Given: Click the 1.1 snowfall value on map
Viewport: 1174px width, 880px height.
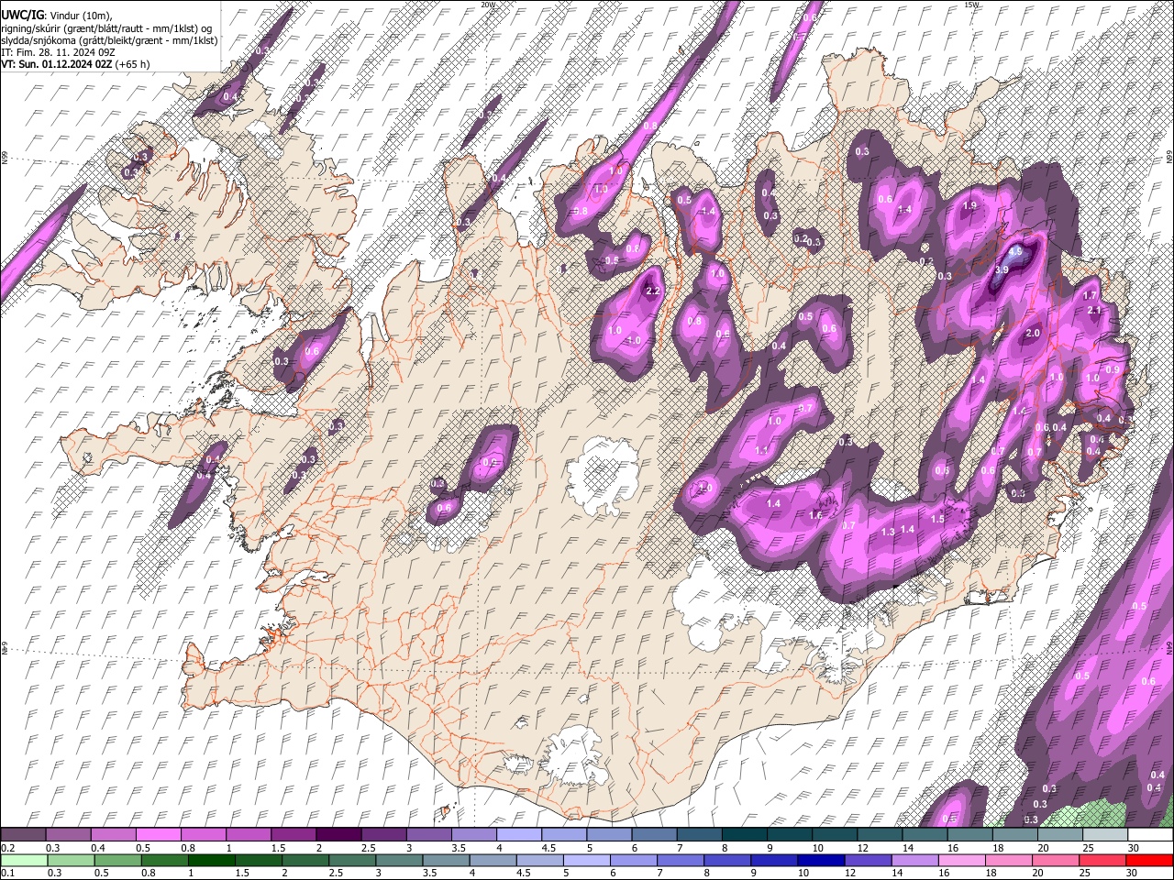Looking at the screenshot, I should 761,451.
